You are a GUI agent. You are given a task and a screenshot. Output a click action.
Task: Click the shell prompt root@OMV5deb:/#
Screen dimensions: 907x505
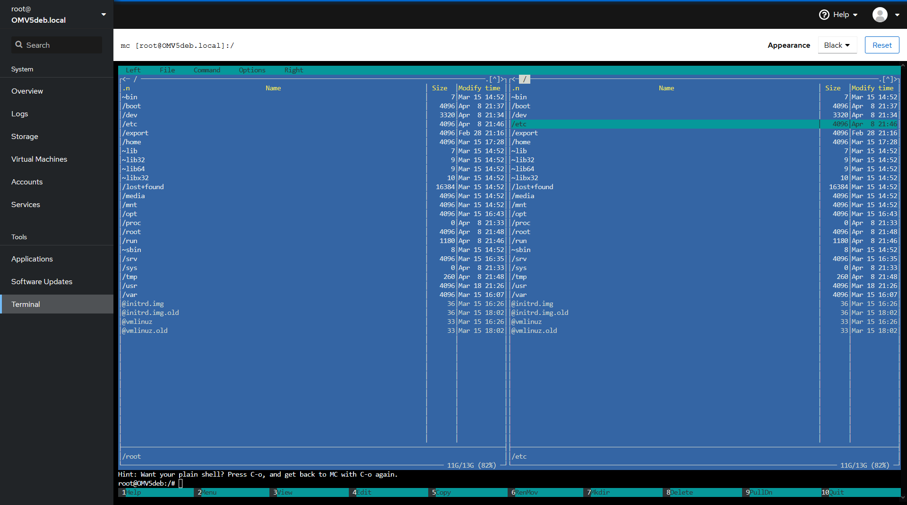click(147, 483)
